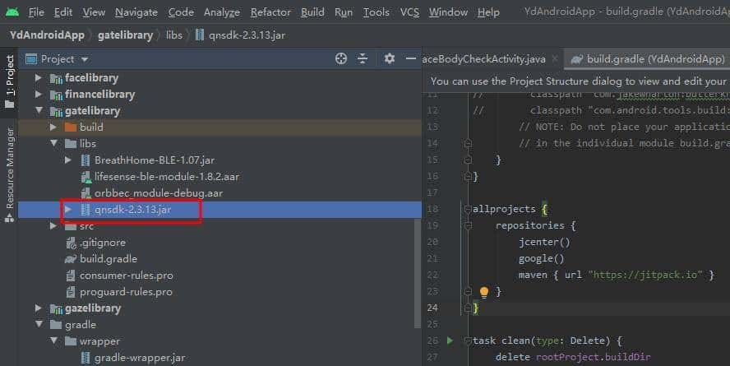
Task: Open the File menu
Action: coord(36,12)
